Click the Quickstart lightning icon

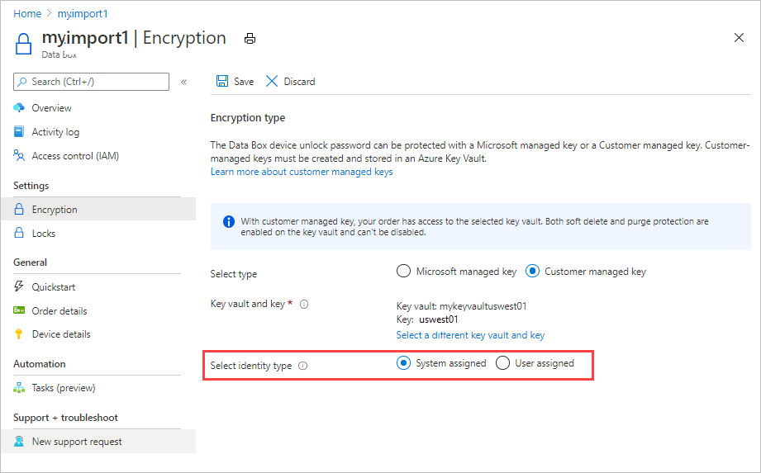pyautogui.click(x=20, y=287)
